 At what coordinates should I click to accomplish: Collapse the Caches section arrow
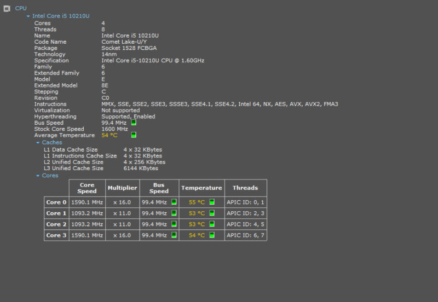point(38,143)
